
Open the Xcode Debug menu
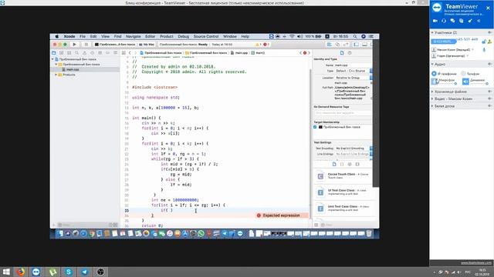coord(184,36)
